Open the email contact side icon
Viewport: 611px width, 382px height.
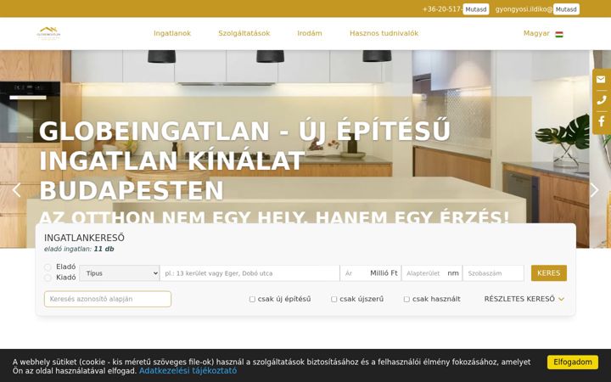coord(601,80)
